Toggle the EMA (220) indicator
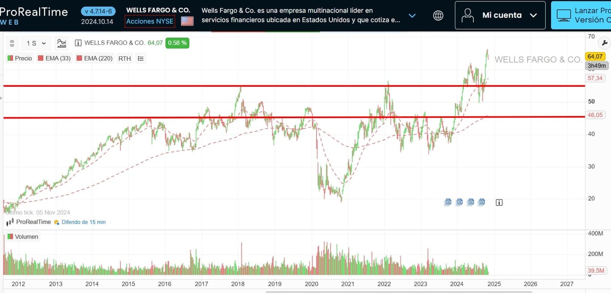 click(x=94, y=59)
